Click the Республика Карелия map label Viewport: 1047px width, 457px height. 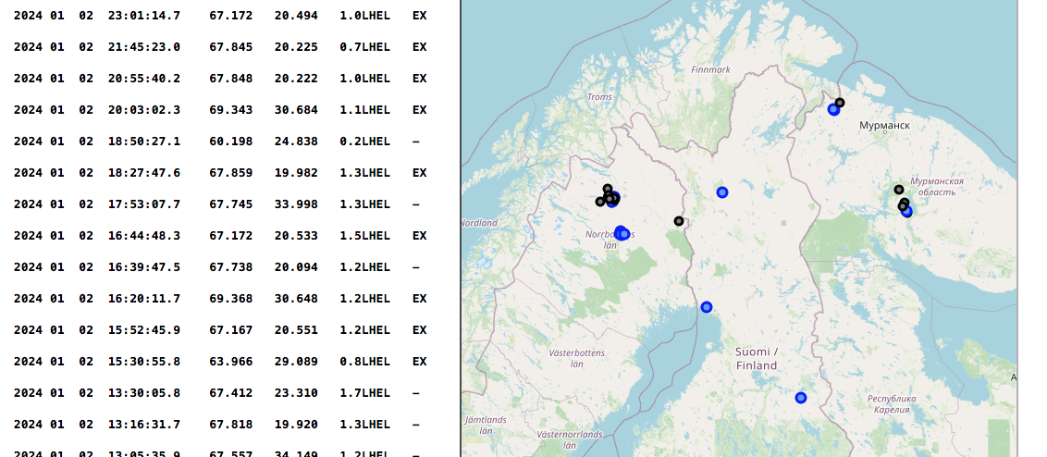click(x=892, y=404)
